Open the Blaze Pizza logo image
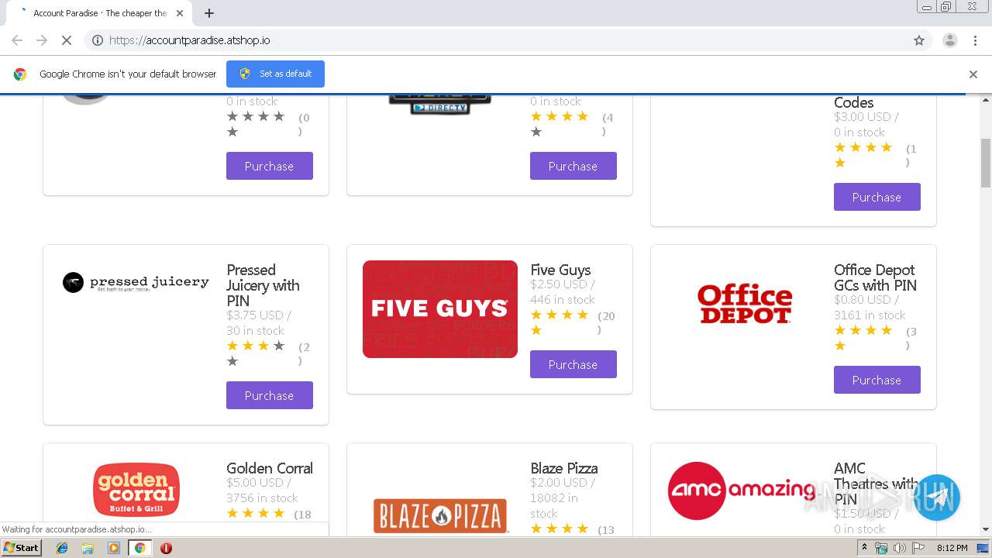The height and width of the screenshot is (558, 992). click(x=440, y=515)
